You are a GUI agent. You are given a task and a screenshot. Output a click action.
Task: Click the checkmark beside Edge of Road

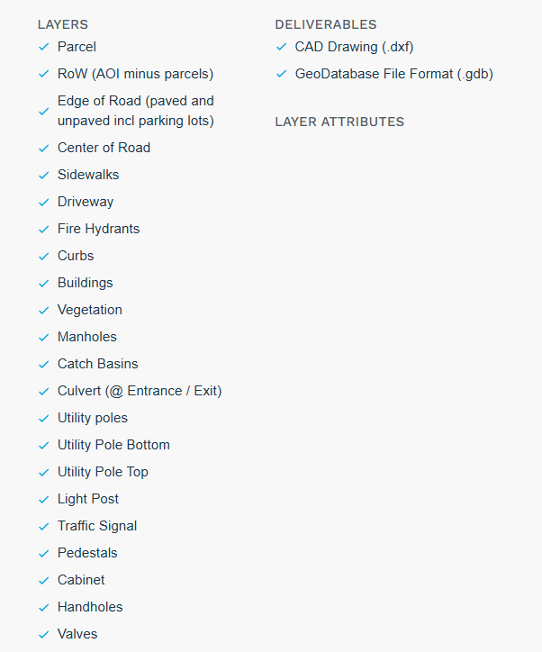point(43,112)
